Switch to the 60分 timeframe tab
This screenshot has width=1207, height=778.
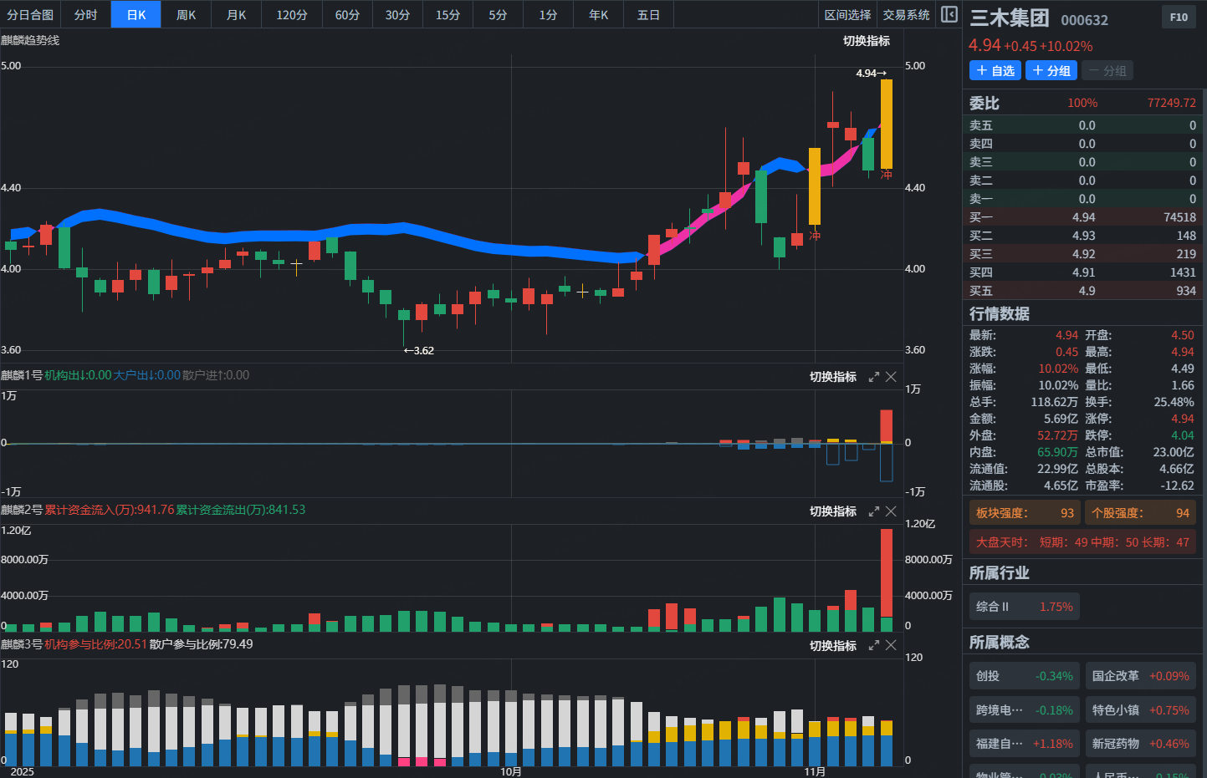point(347,15)
